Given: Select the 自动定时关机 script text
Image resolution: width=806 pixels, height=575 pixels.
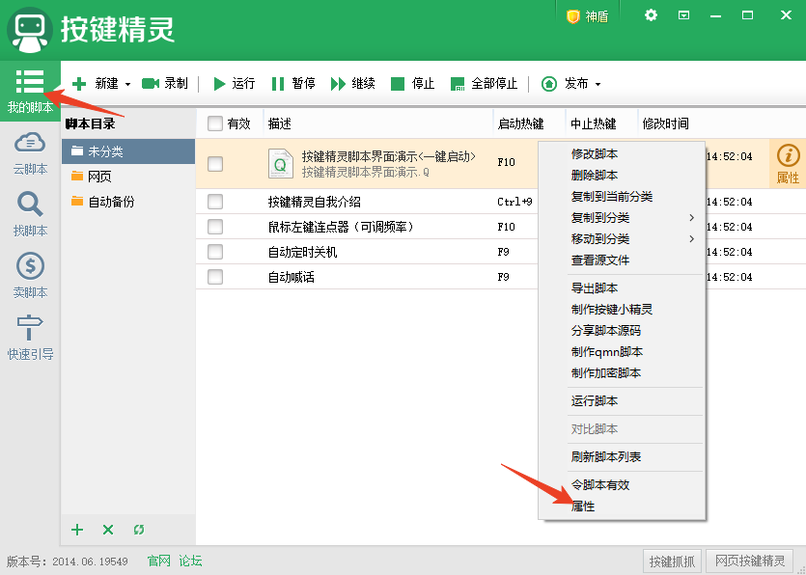Looking at the screenshot, I should click(x=302, y=252).
